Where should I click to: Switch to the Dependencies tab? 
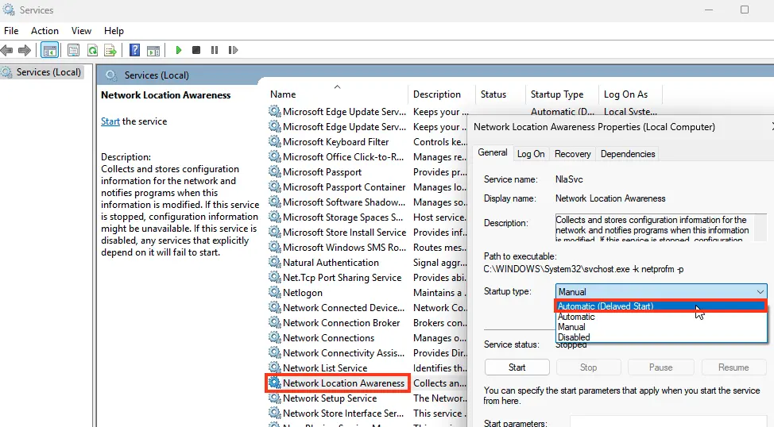(627, 154)
